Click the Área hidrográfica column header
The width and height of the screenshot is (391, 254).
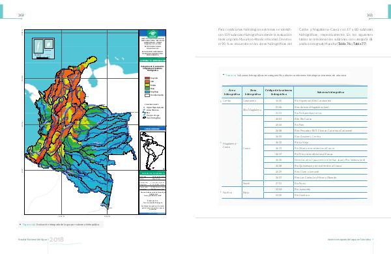[x=232, y=92]
